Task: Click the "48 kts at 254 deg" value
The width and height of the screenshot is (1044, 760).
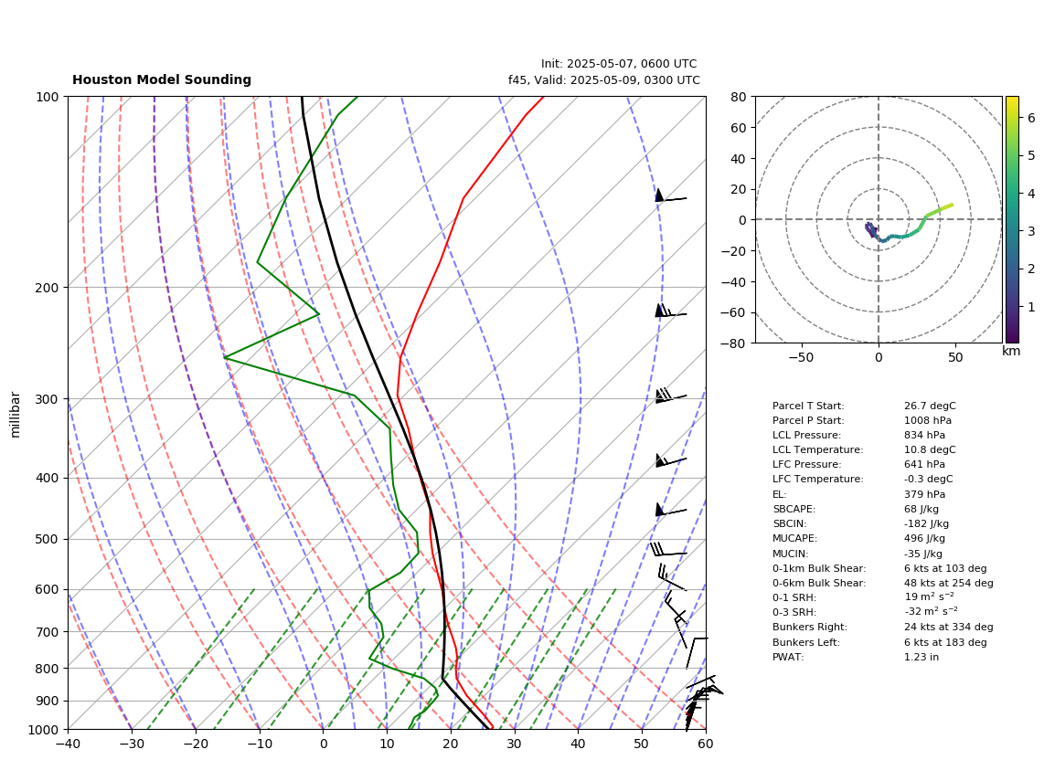Action: click(x=948, y=583)
